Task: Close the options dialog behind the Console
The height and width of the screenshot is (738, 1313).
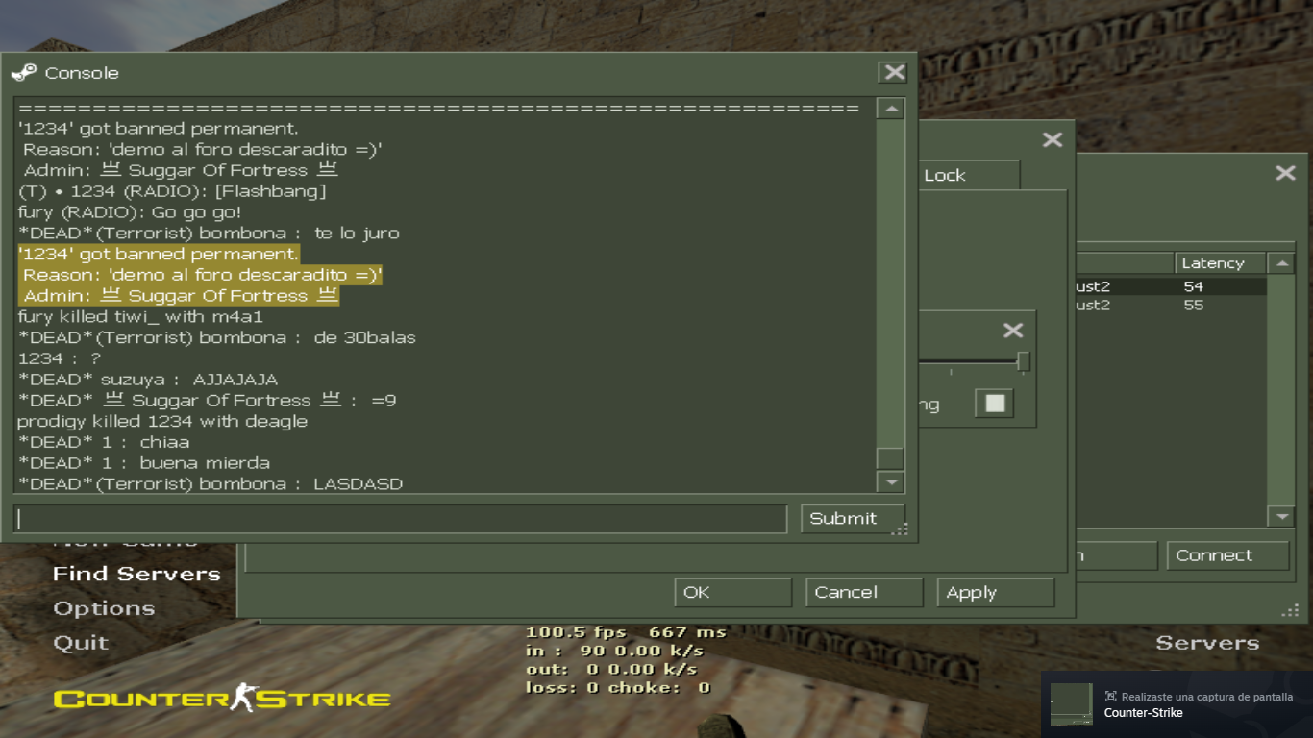Action: pyautogui.click(x=1053, y=140)
